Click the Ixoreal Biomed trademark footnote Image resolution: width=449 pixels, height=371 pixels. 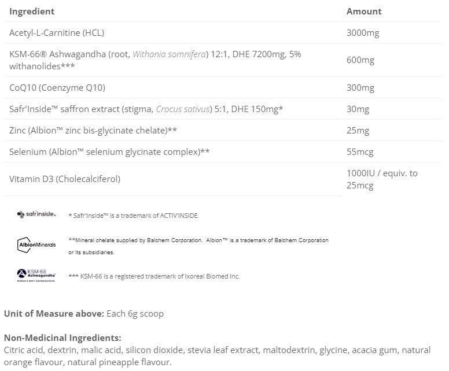pyautogui.click(x=153, y=276)
